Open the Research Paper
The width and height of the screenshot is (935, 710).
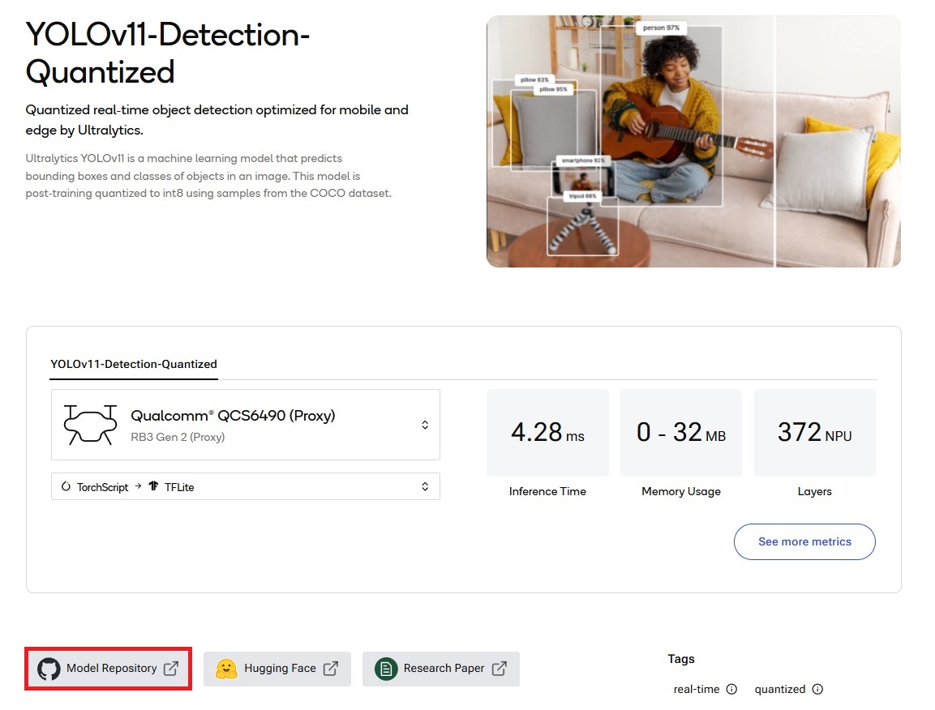point(440,668)
